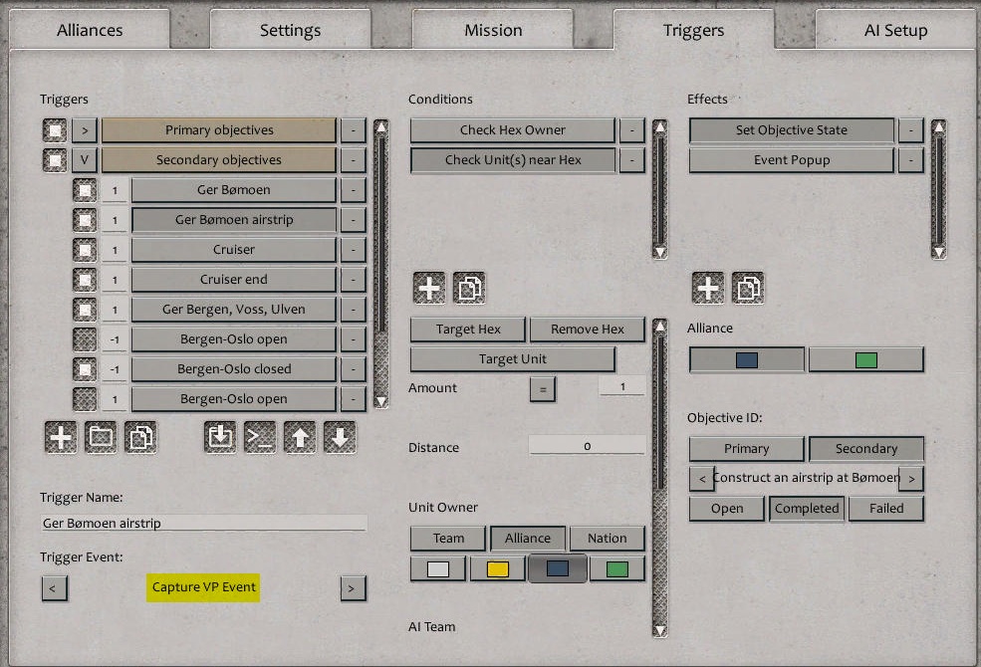Next objective arrow beside Construct an airstrip
981x667 pixels.
tap(911, 479)
